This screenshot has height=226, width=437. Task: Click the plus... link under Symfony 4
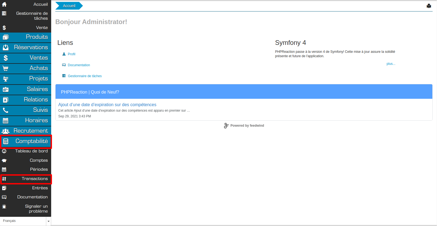click(x=390, y=64)
